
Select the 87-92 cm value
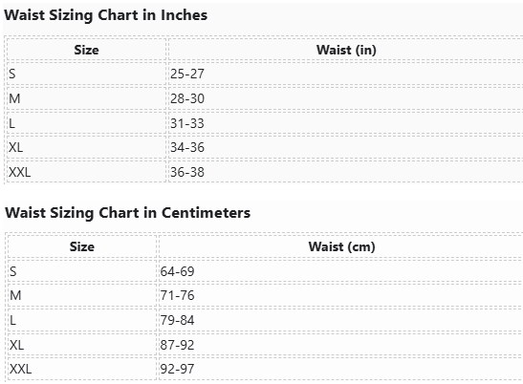point(177,345)
